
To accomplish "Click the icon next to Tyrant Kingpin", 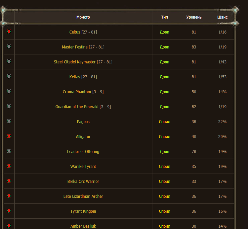I will click(x=9, y=211).
